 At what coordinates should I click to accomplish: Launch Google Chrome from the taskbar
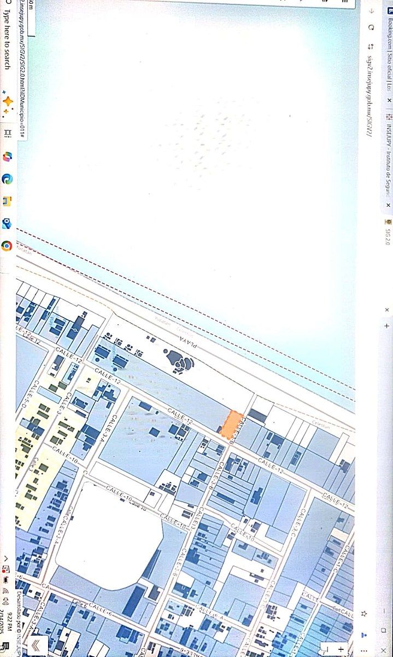[7, 246]
